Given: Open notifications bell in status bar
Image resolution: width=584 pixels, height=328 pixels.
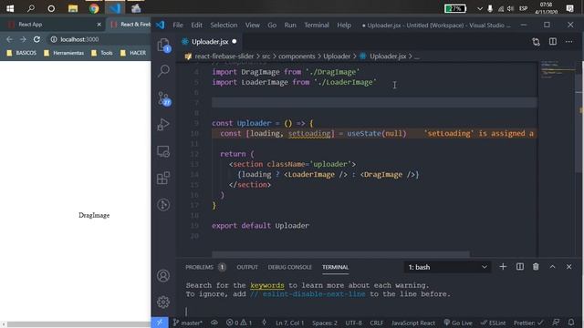Looking at the screenshot, I should pos(571,323).
